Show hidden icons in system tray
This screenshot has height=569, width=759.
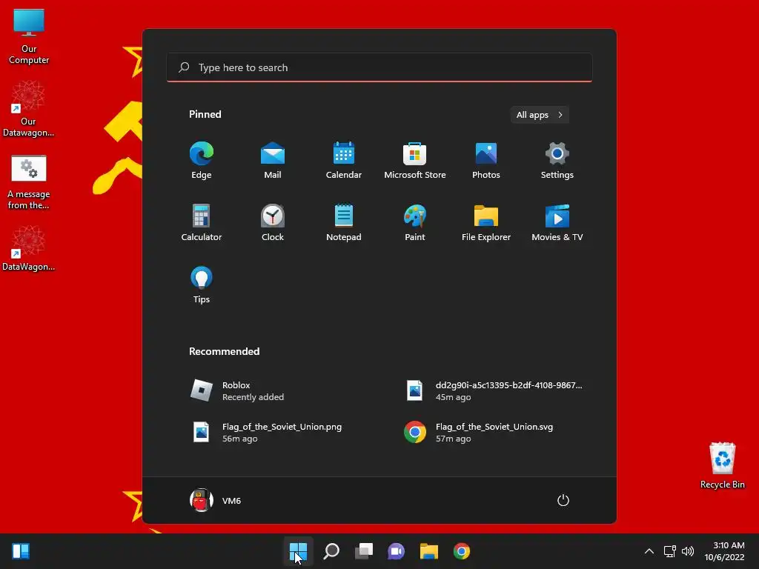coord(649,551)
